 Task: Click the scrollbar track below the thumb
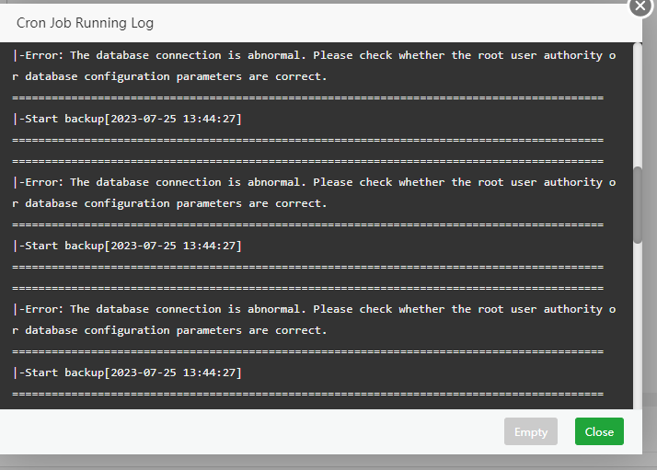pyautogui.click(x=638, y=322)
